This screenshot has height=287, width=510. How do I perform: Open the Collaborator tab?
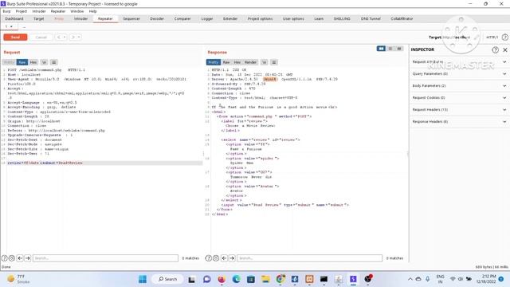point(402,19)
